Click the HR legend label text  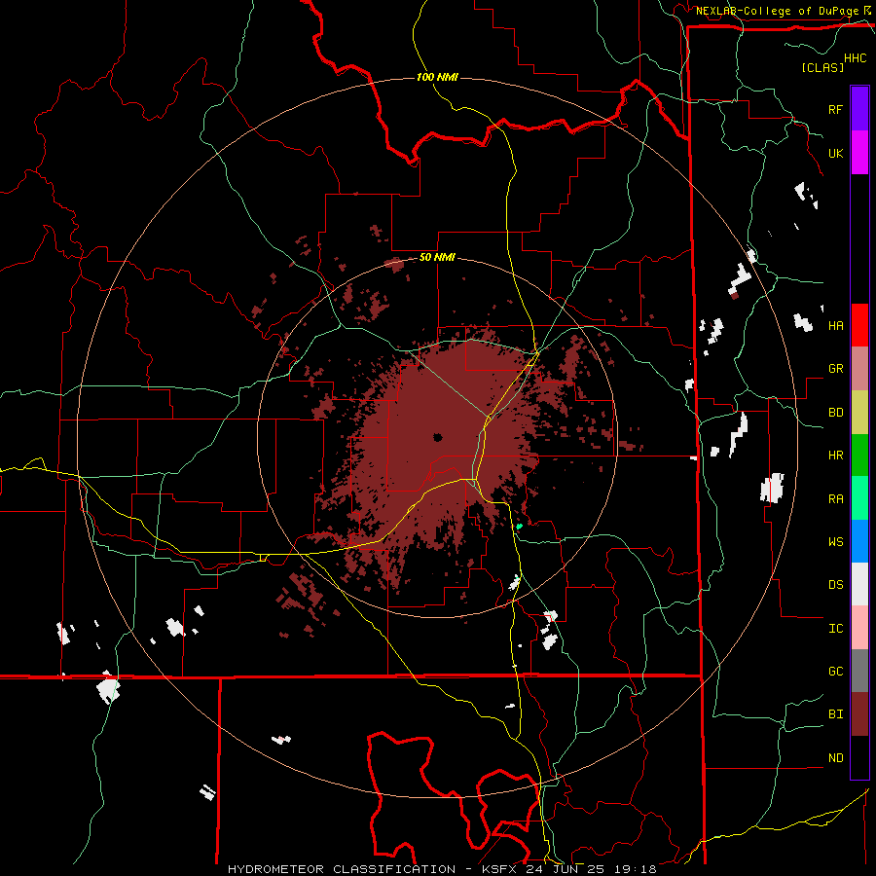835,456
